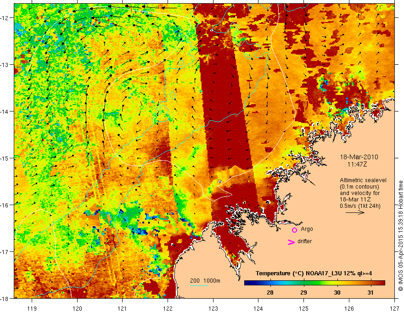The width and height of the screenshot is (404, 312).
Task: Click the magenta drifter arrowhead legend symbol
Action: point(291,242)
